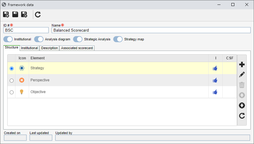
Task: Click the toolbar Refresh icon
Action: click(x=38, y=14)
